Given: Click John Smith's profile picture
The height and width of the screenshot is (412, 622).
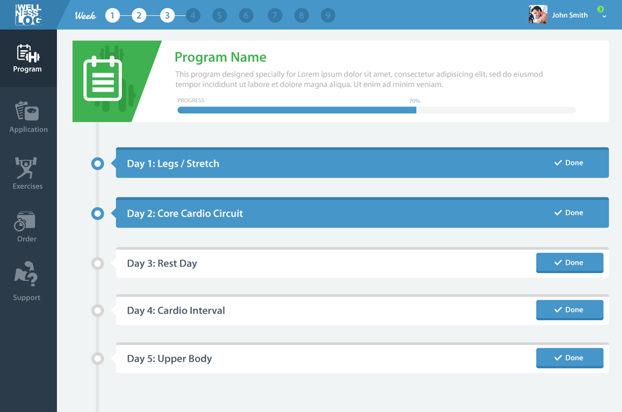Looking at the screenshot, I should click(x=538, y=15).
